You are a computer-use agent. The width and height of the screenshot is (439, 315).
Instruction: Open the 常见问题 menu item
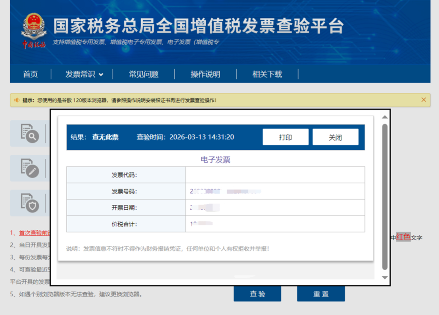click(x=144, y=74)
